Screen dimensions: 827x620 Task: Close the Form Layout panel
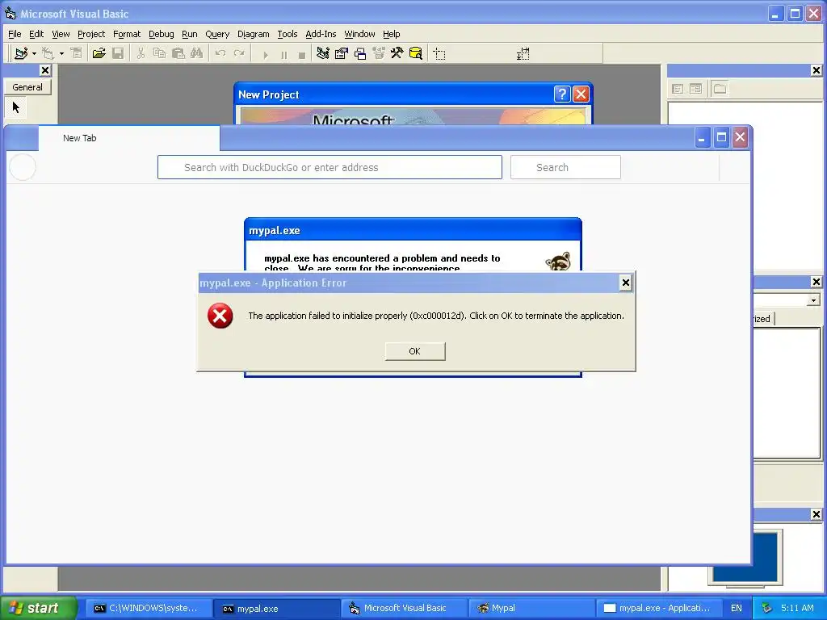[x=816, y=514]
